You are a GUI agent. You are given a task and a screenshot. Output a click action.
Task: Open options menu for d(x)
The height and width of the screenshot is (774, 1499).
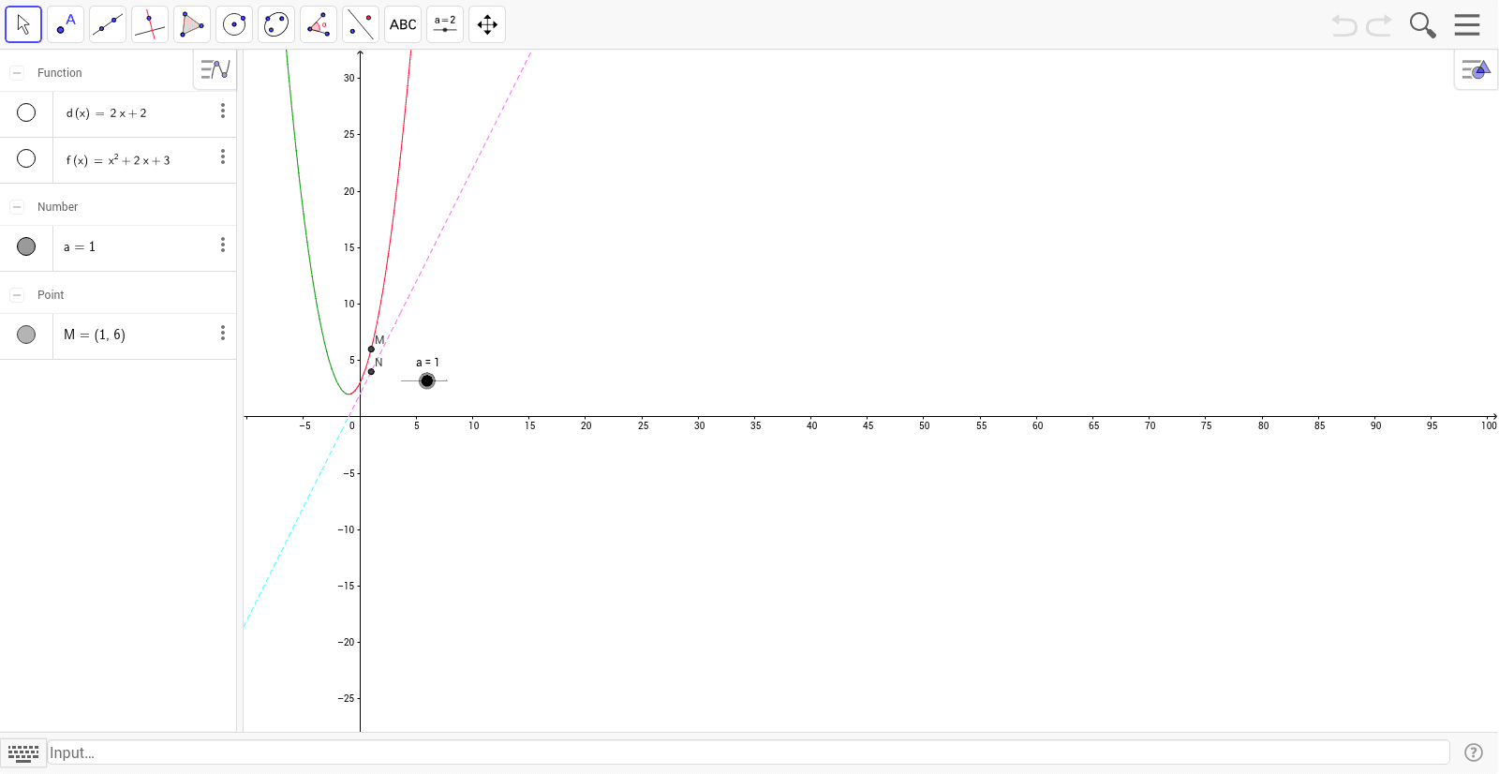click(223, 111)
